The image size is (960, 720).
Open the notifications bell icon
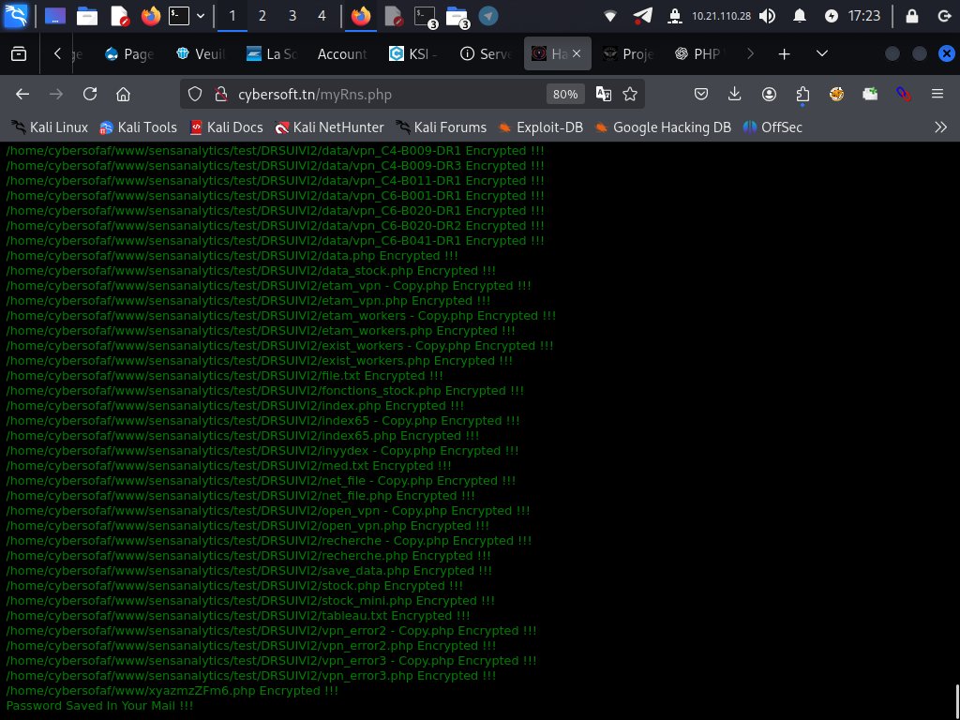[x=800, y=16]
